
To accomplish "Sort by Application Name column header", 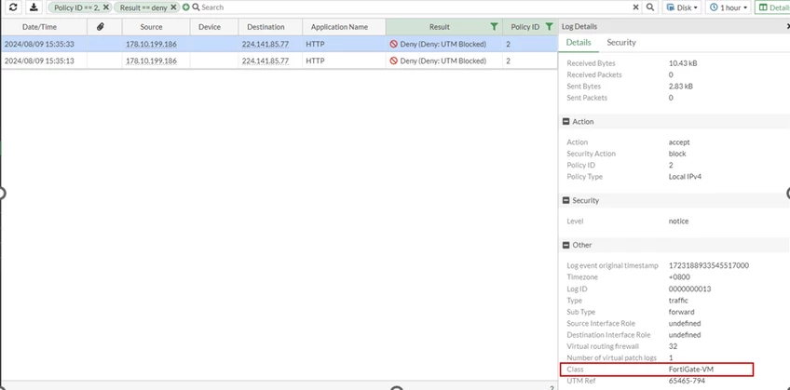I will pyautogui.click(x=339, y=27).
